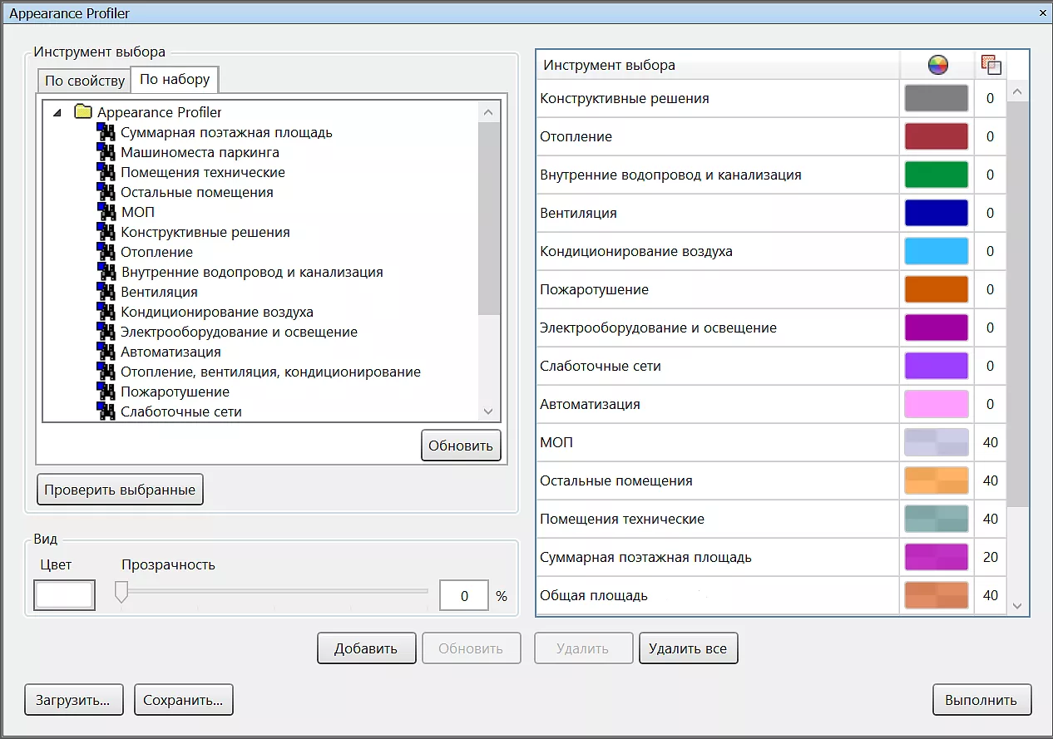
Task: Click transparency column header icon
Action: (991, 65)
